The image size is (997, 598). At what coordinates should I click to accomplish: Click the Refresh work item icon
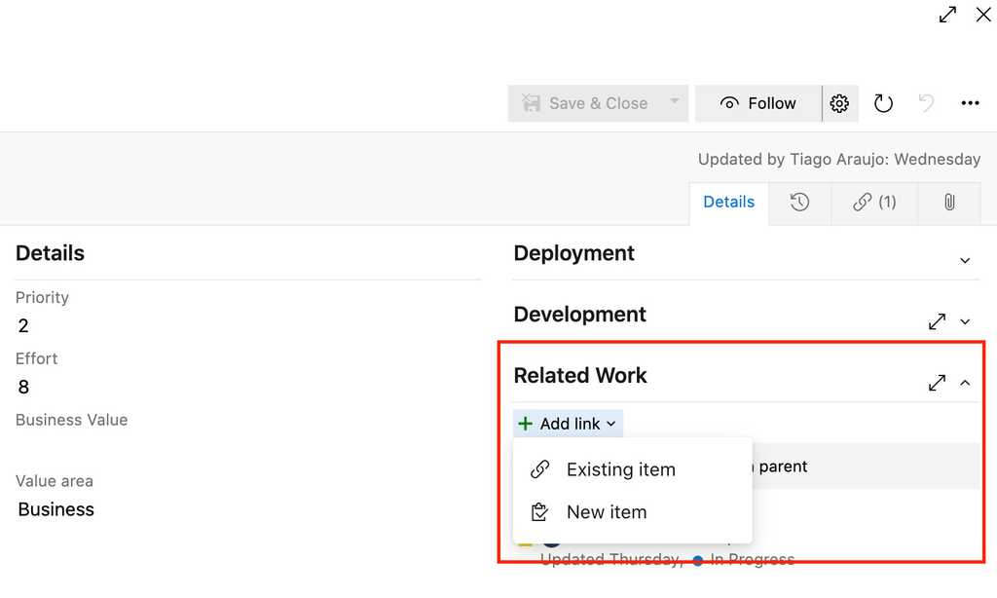883,103
